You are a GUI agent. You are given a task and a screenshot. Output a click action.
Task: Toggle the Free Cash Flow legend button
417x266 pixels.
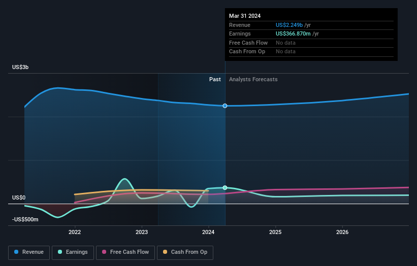125,252
